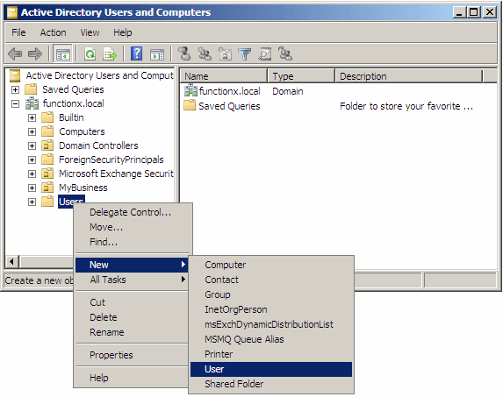This screenshot has width=503, height=397.
Task: Click the blue Help question mark icon
Action: pos(137,53)
